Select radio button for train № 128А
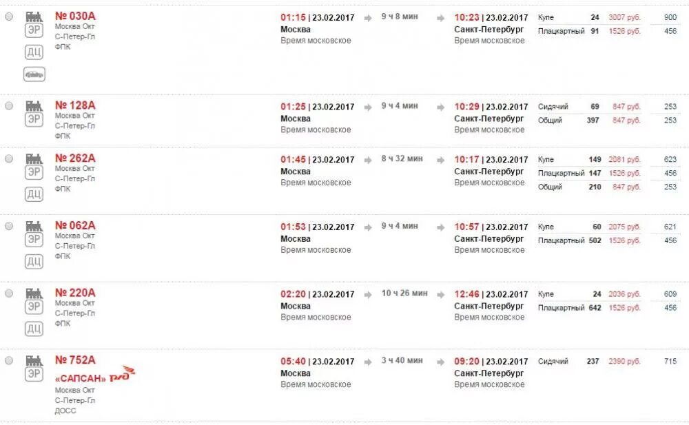Screen dimensions: 689x425 coord(9,106)
